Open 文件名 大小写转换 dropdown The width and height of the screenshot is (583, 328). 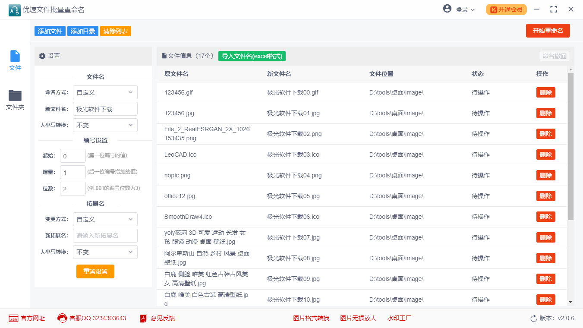point(105,125)
